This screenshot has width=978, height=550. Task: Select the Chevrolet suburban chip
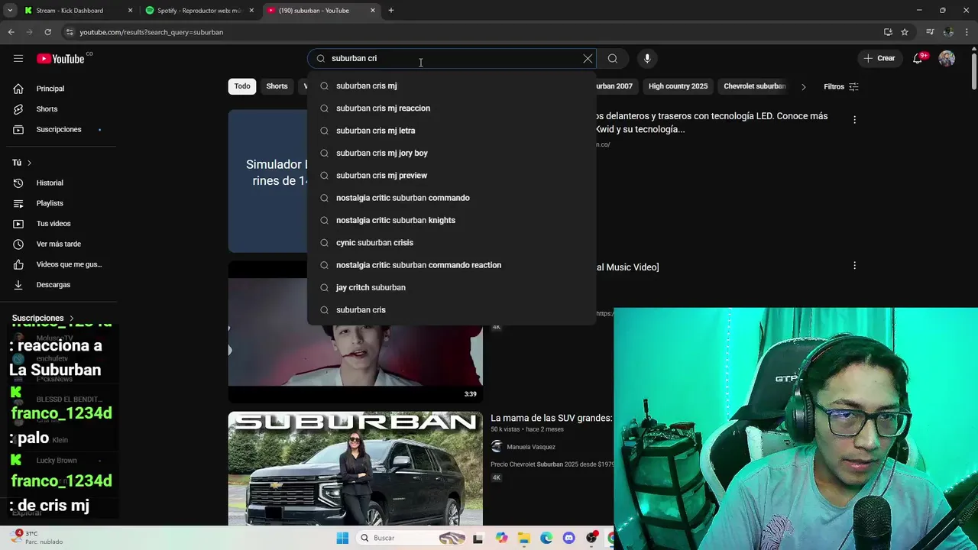coord(754,86)
